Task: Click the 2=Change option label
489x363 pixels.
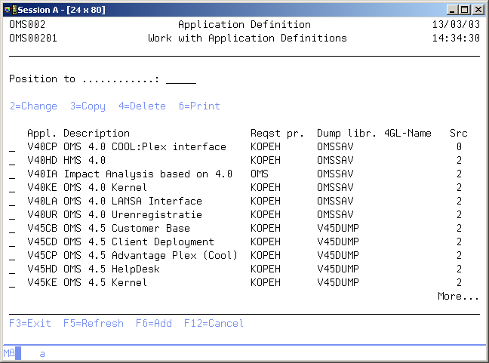Action: coord(33,106)
